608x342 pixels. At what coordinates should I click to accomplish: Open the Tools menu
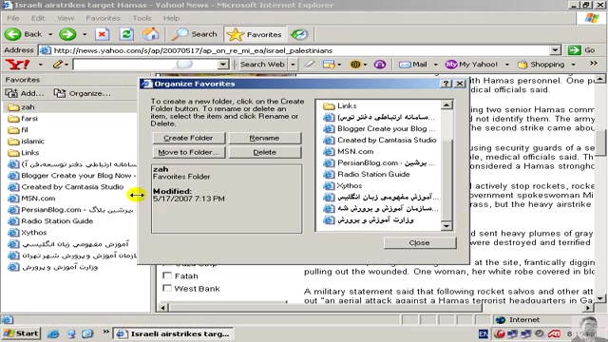[142, 18]
